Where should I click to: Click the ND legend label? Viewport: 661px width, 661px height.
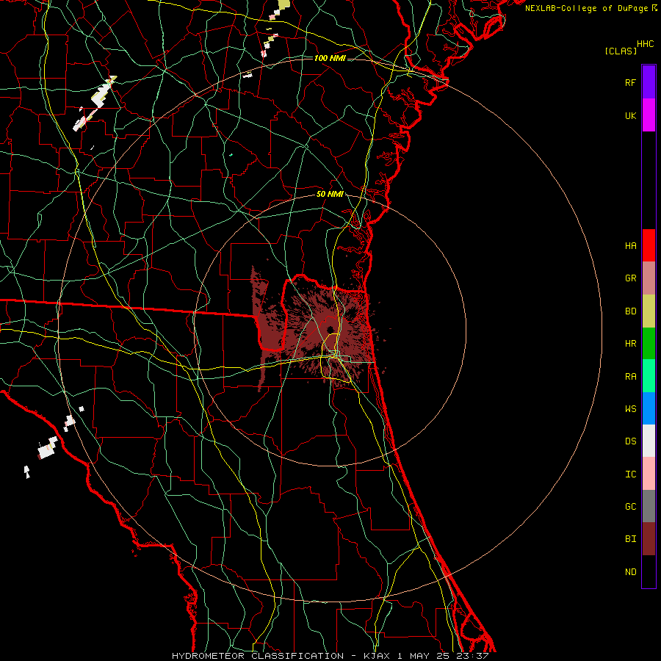coord(630,571)
